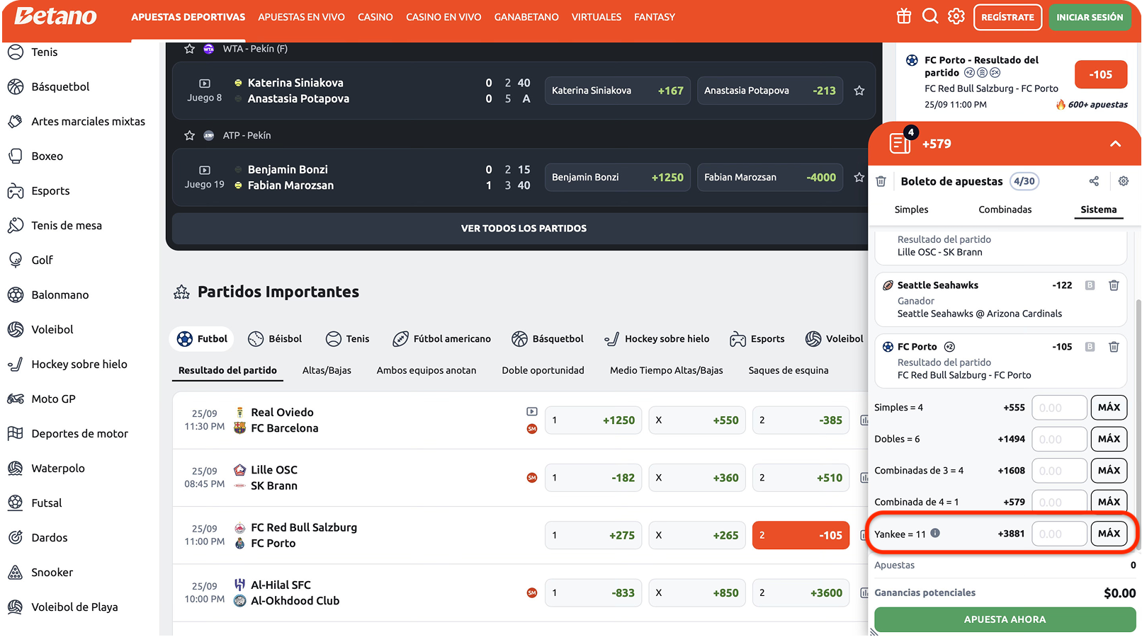1142x637 pixels.
Task: Click the Regístrate button
Action: tap(1007, 17)
